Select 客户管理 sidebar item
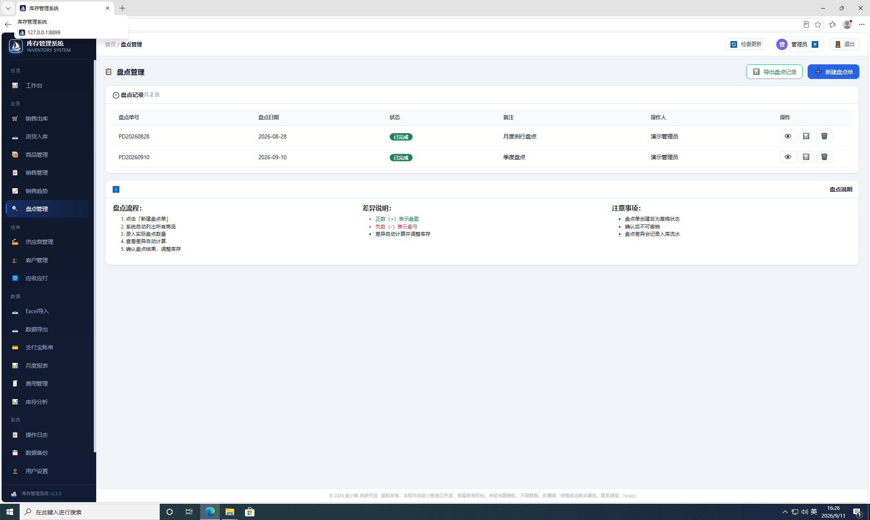870x520 pixels. pos(48,260)
